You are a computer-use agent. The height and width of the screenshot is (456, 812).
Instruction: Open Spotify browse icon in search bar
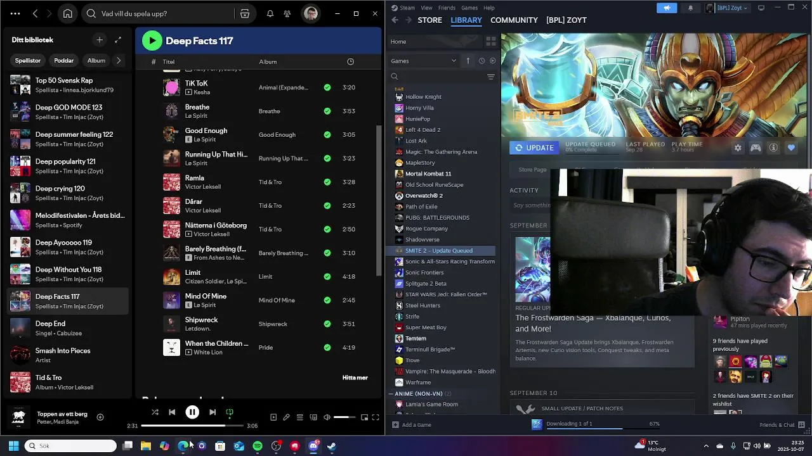click(x=245, y=13)
